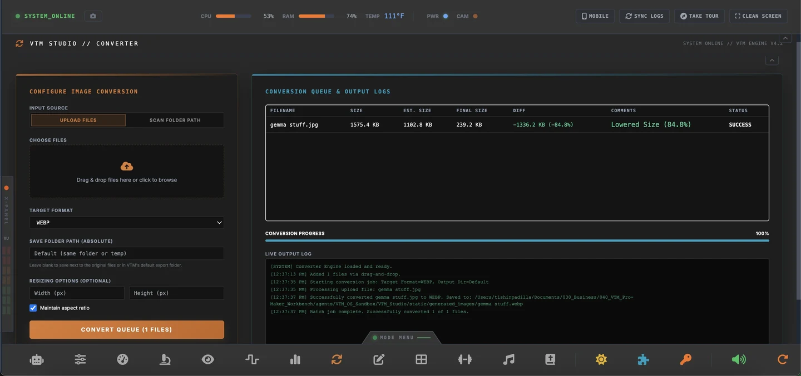Image resolution: width=801 pixels, height=376 pixels.
Task: Open the TARGET FORMAT WEBP dropdown
Action: point(127,223)
